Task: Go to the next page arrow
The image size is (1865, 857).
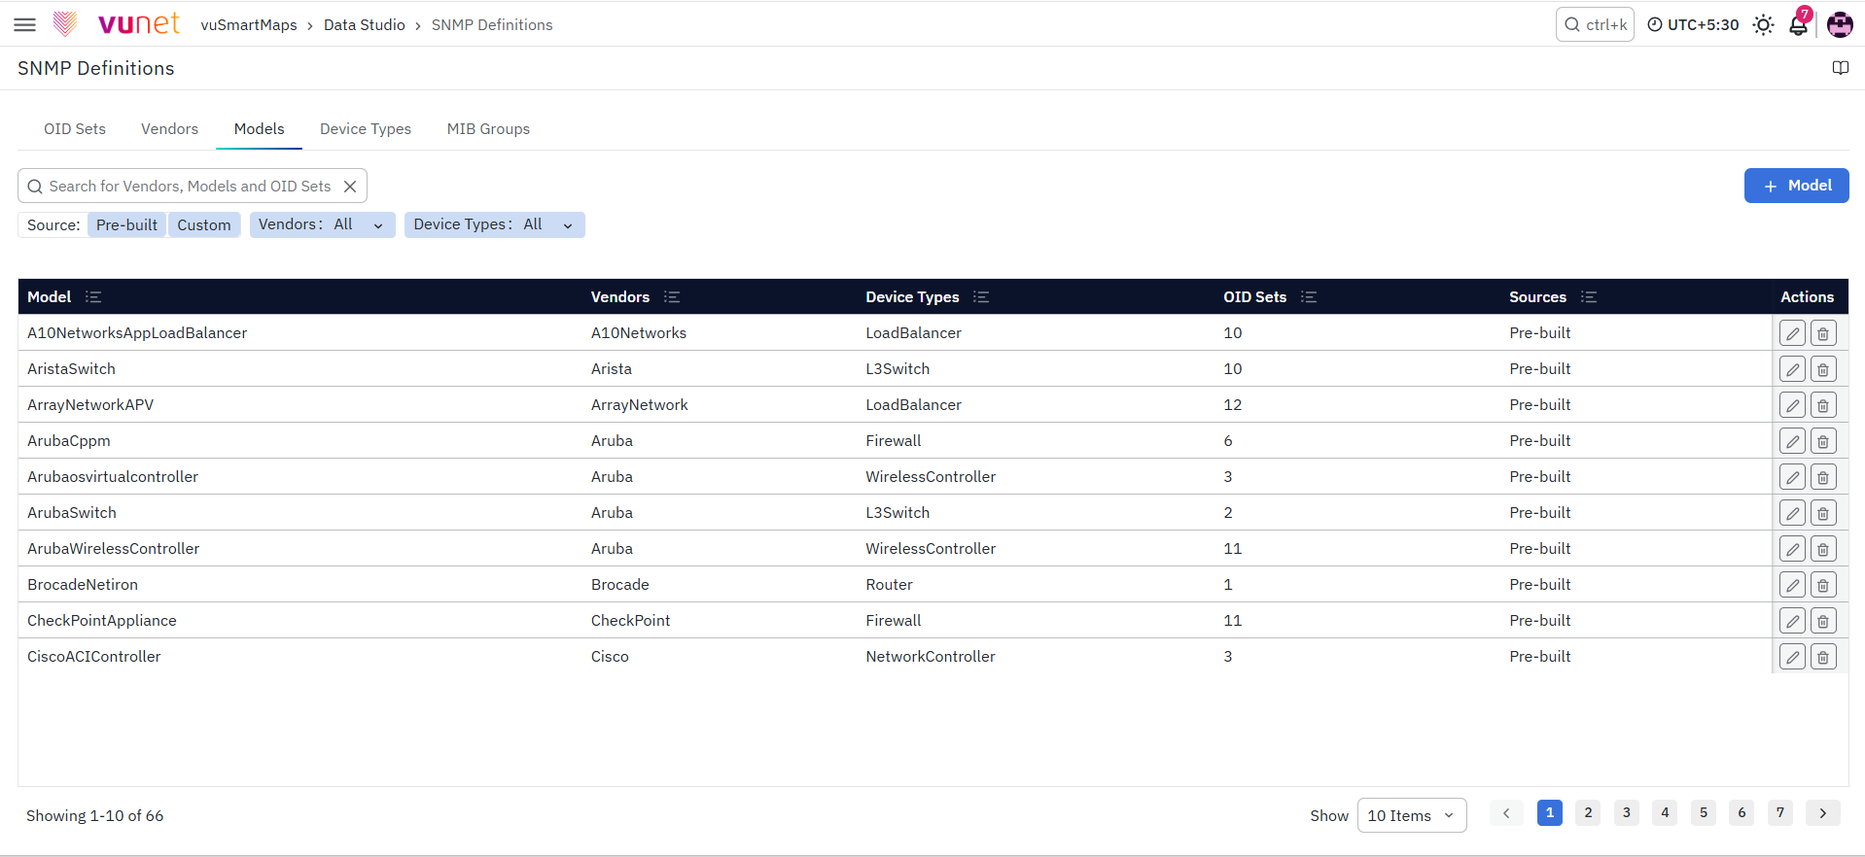Action: coord(1823,813)
